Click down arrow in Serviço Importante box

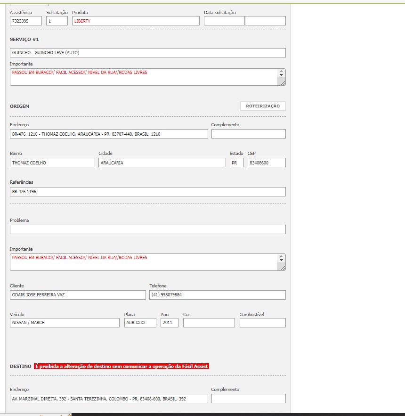pyautogui.click(x=281, y=75)
